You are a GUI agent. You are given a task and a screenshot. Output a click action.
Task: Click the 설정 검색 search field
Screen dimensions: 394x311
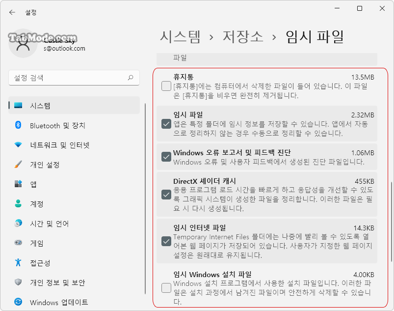point(74,78)
